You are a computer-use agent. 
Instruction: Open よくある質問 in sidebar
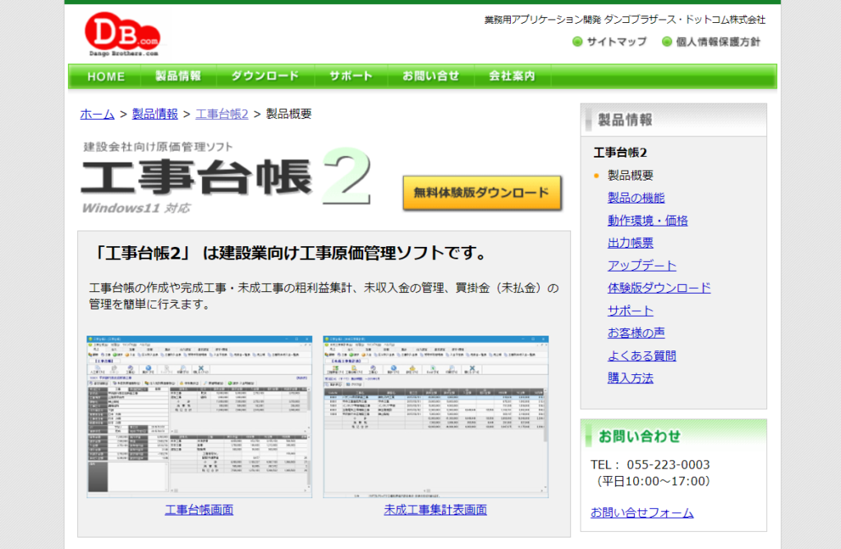coord(641,355)
